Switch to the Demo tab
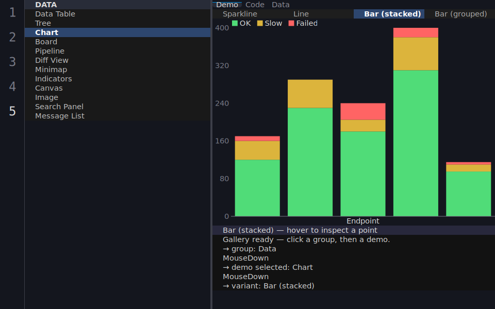 227,5
